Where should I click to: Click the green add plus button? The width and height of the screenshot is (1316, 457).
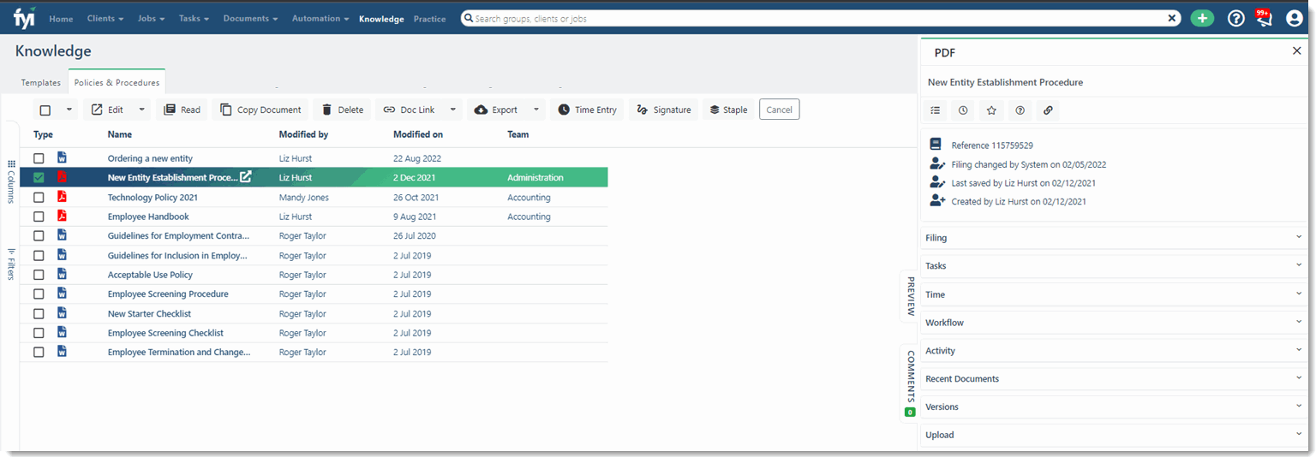click(x=1202, y=18)
